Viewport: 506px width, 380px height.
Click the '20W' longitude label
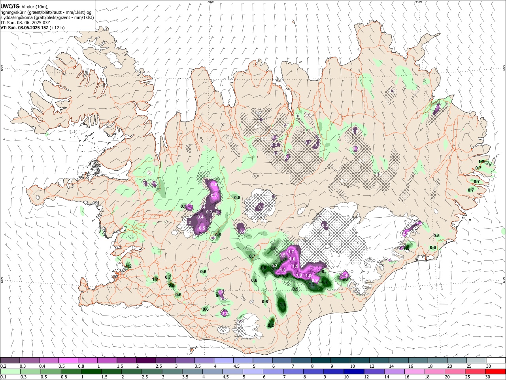(210, 2)
